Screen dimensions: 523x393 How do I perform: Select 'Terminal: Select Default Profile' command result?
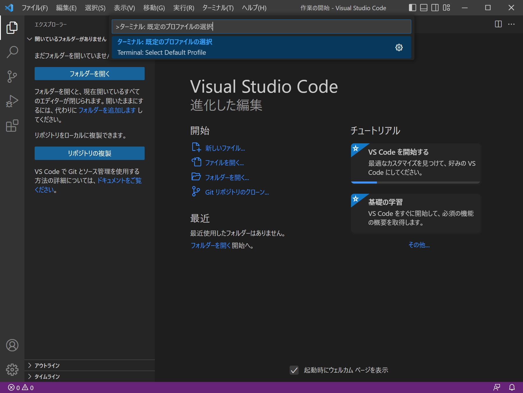(x=261, y=47)
